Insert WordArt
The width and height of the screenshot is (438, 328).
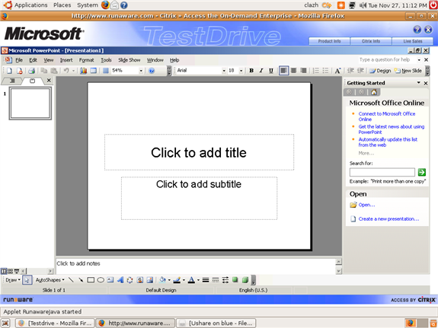pyautogui.click(x=120, y=280)
